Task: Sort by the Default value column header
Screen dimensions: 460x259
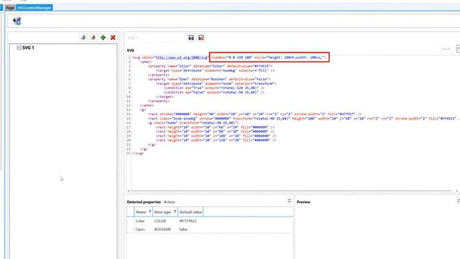Action: coord(190,212)
